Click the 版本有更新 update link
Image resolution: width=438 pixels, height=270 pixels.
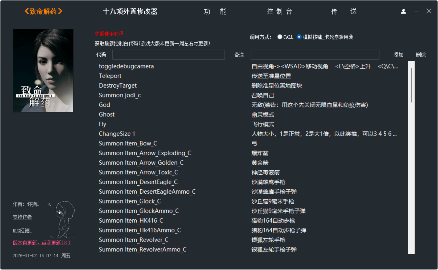tap(42, 243)
